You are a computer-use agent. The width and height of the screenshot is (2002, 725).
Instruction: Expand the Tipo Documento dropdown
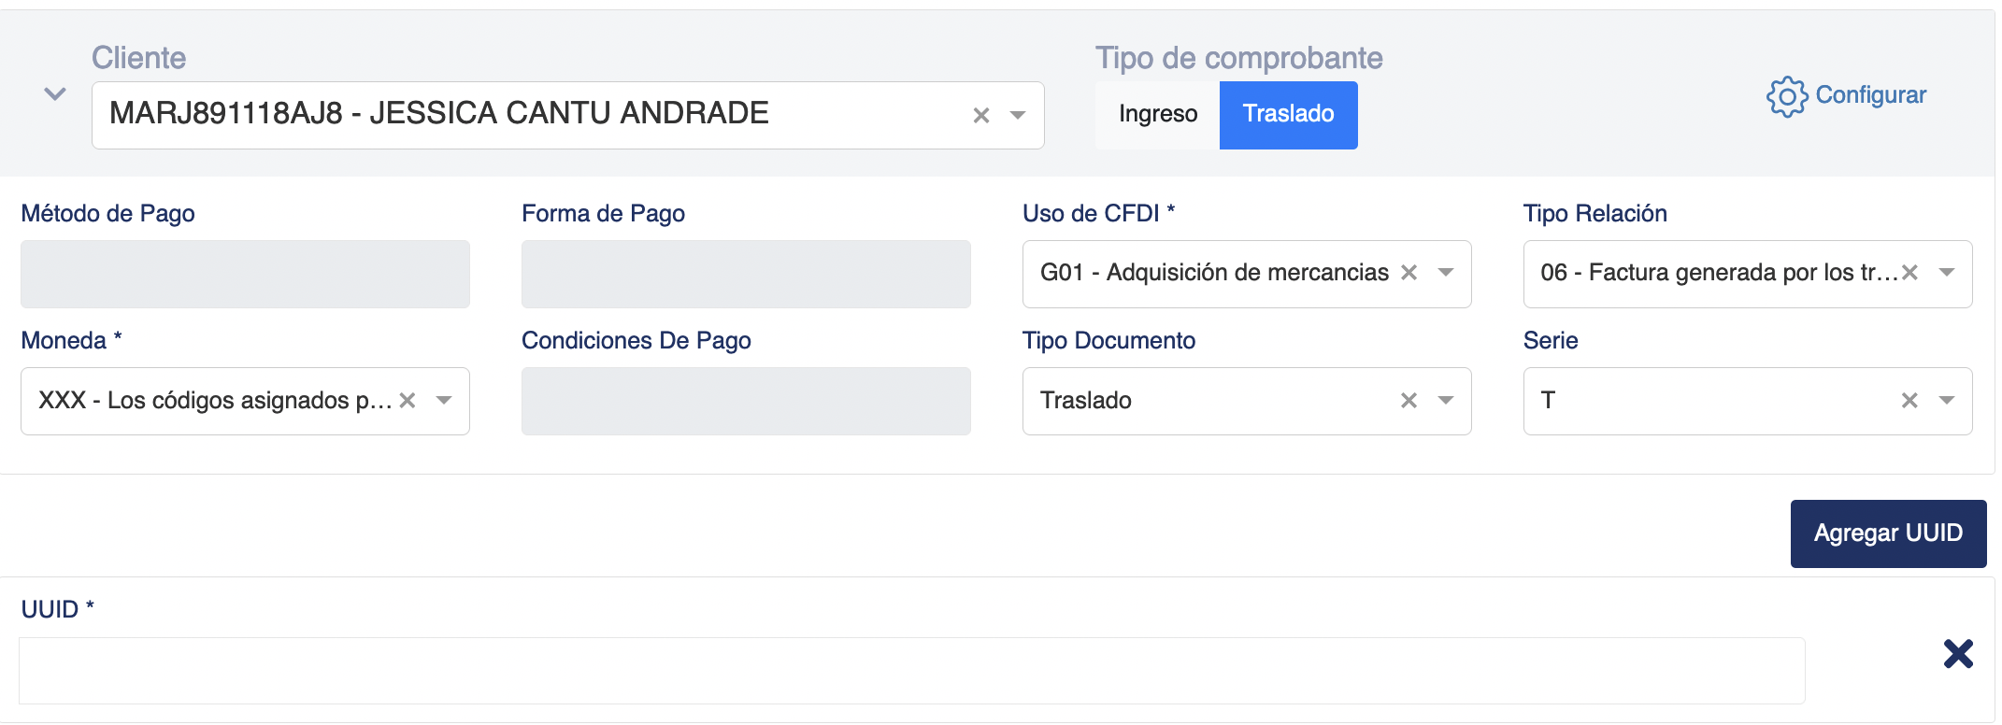pos(1446,400)
